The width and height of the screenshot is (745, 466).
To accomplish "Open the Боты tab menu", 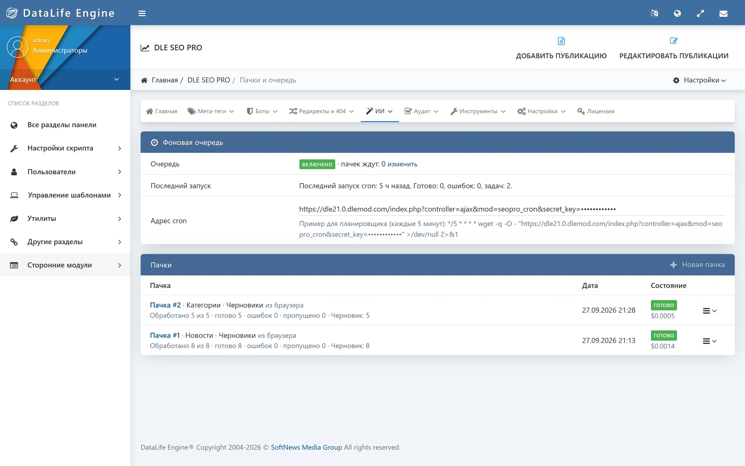I will click(262, 111).
